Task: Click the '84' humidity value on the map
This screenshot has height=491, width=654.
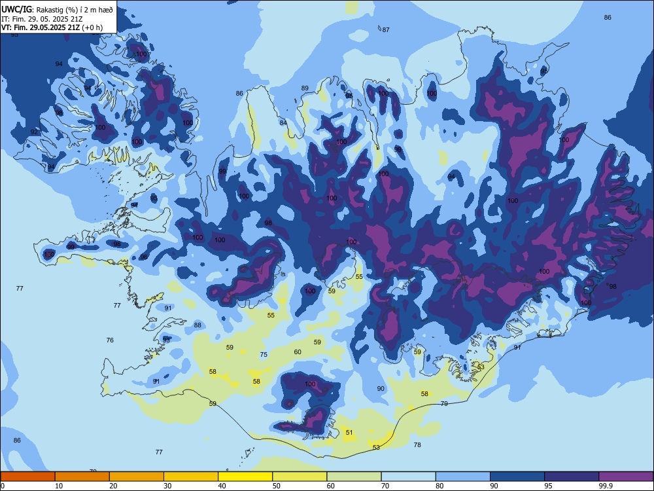Action: tap(283, 123)
